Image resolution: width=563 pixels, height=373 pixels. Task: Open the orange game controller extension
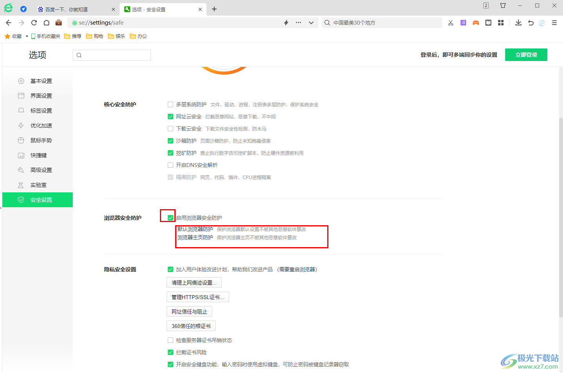click(x=476, y=23)
